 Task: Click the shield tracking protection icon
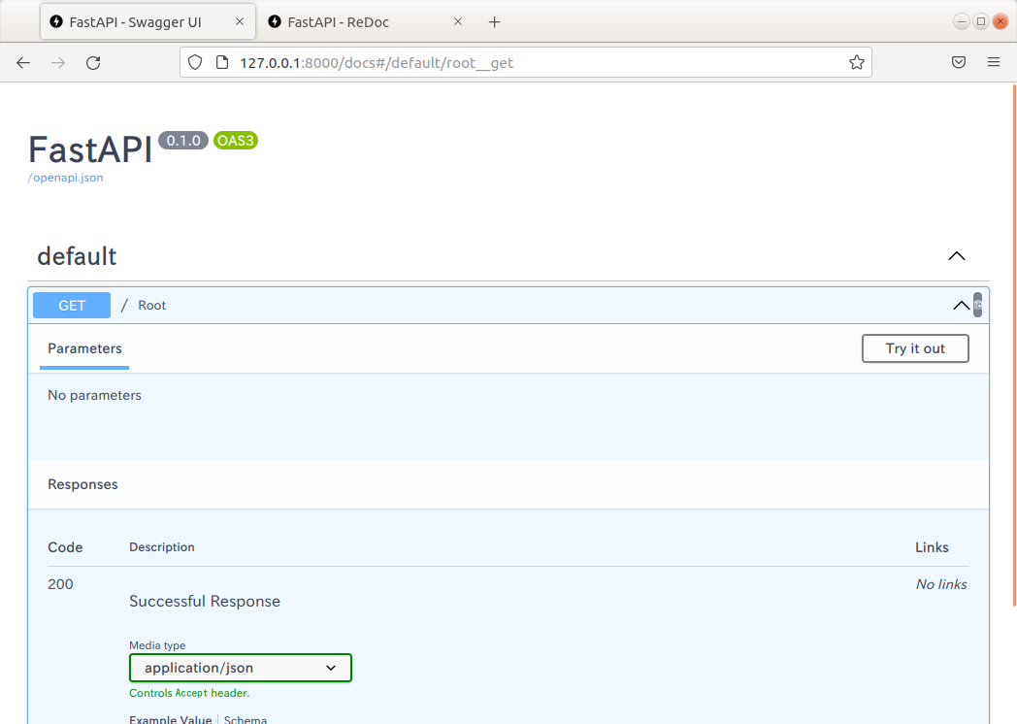coord(195,62)
